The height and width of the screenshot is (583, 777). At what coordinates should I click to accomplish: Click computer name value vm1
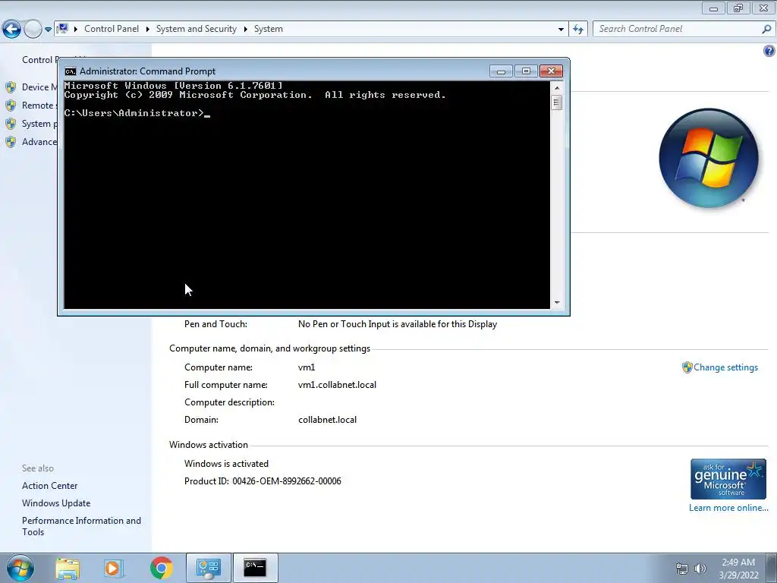[307, 367]
